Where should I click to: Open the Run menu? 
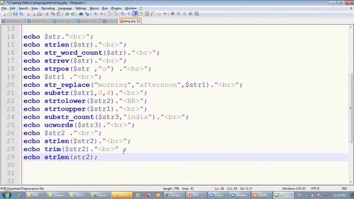point(105,8)
